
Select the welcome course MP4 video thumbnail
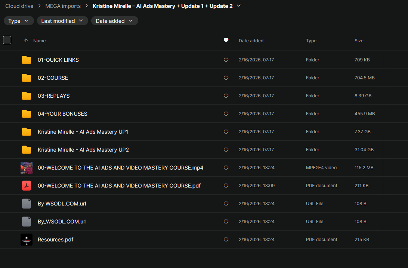27,168
